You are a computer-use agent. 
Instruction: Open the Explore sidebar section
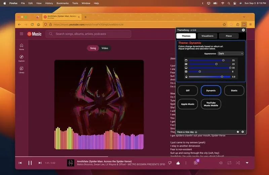tap(22, 58)
